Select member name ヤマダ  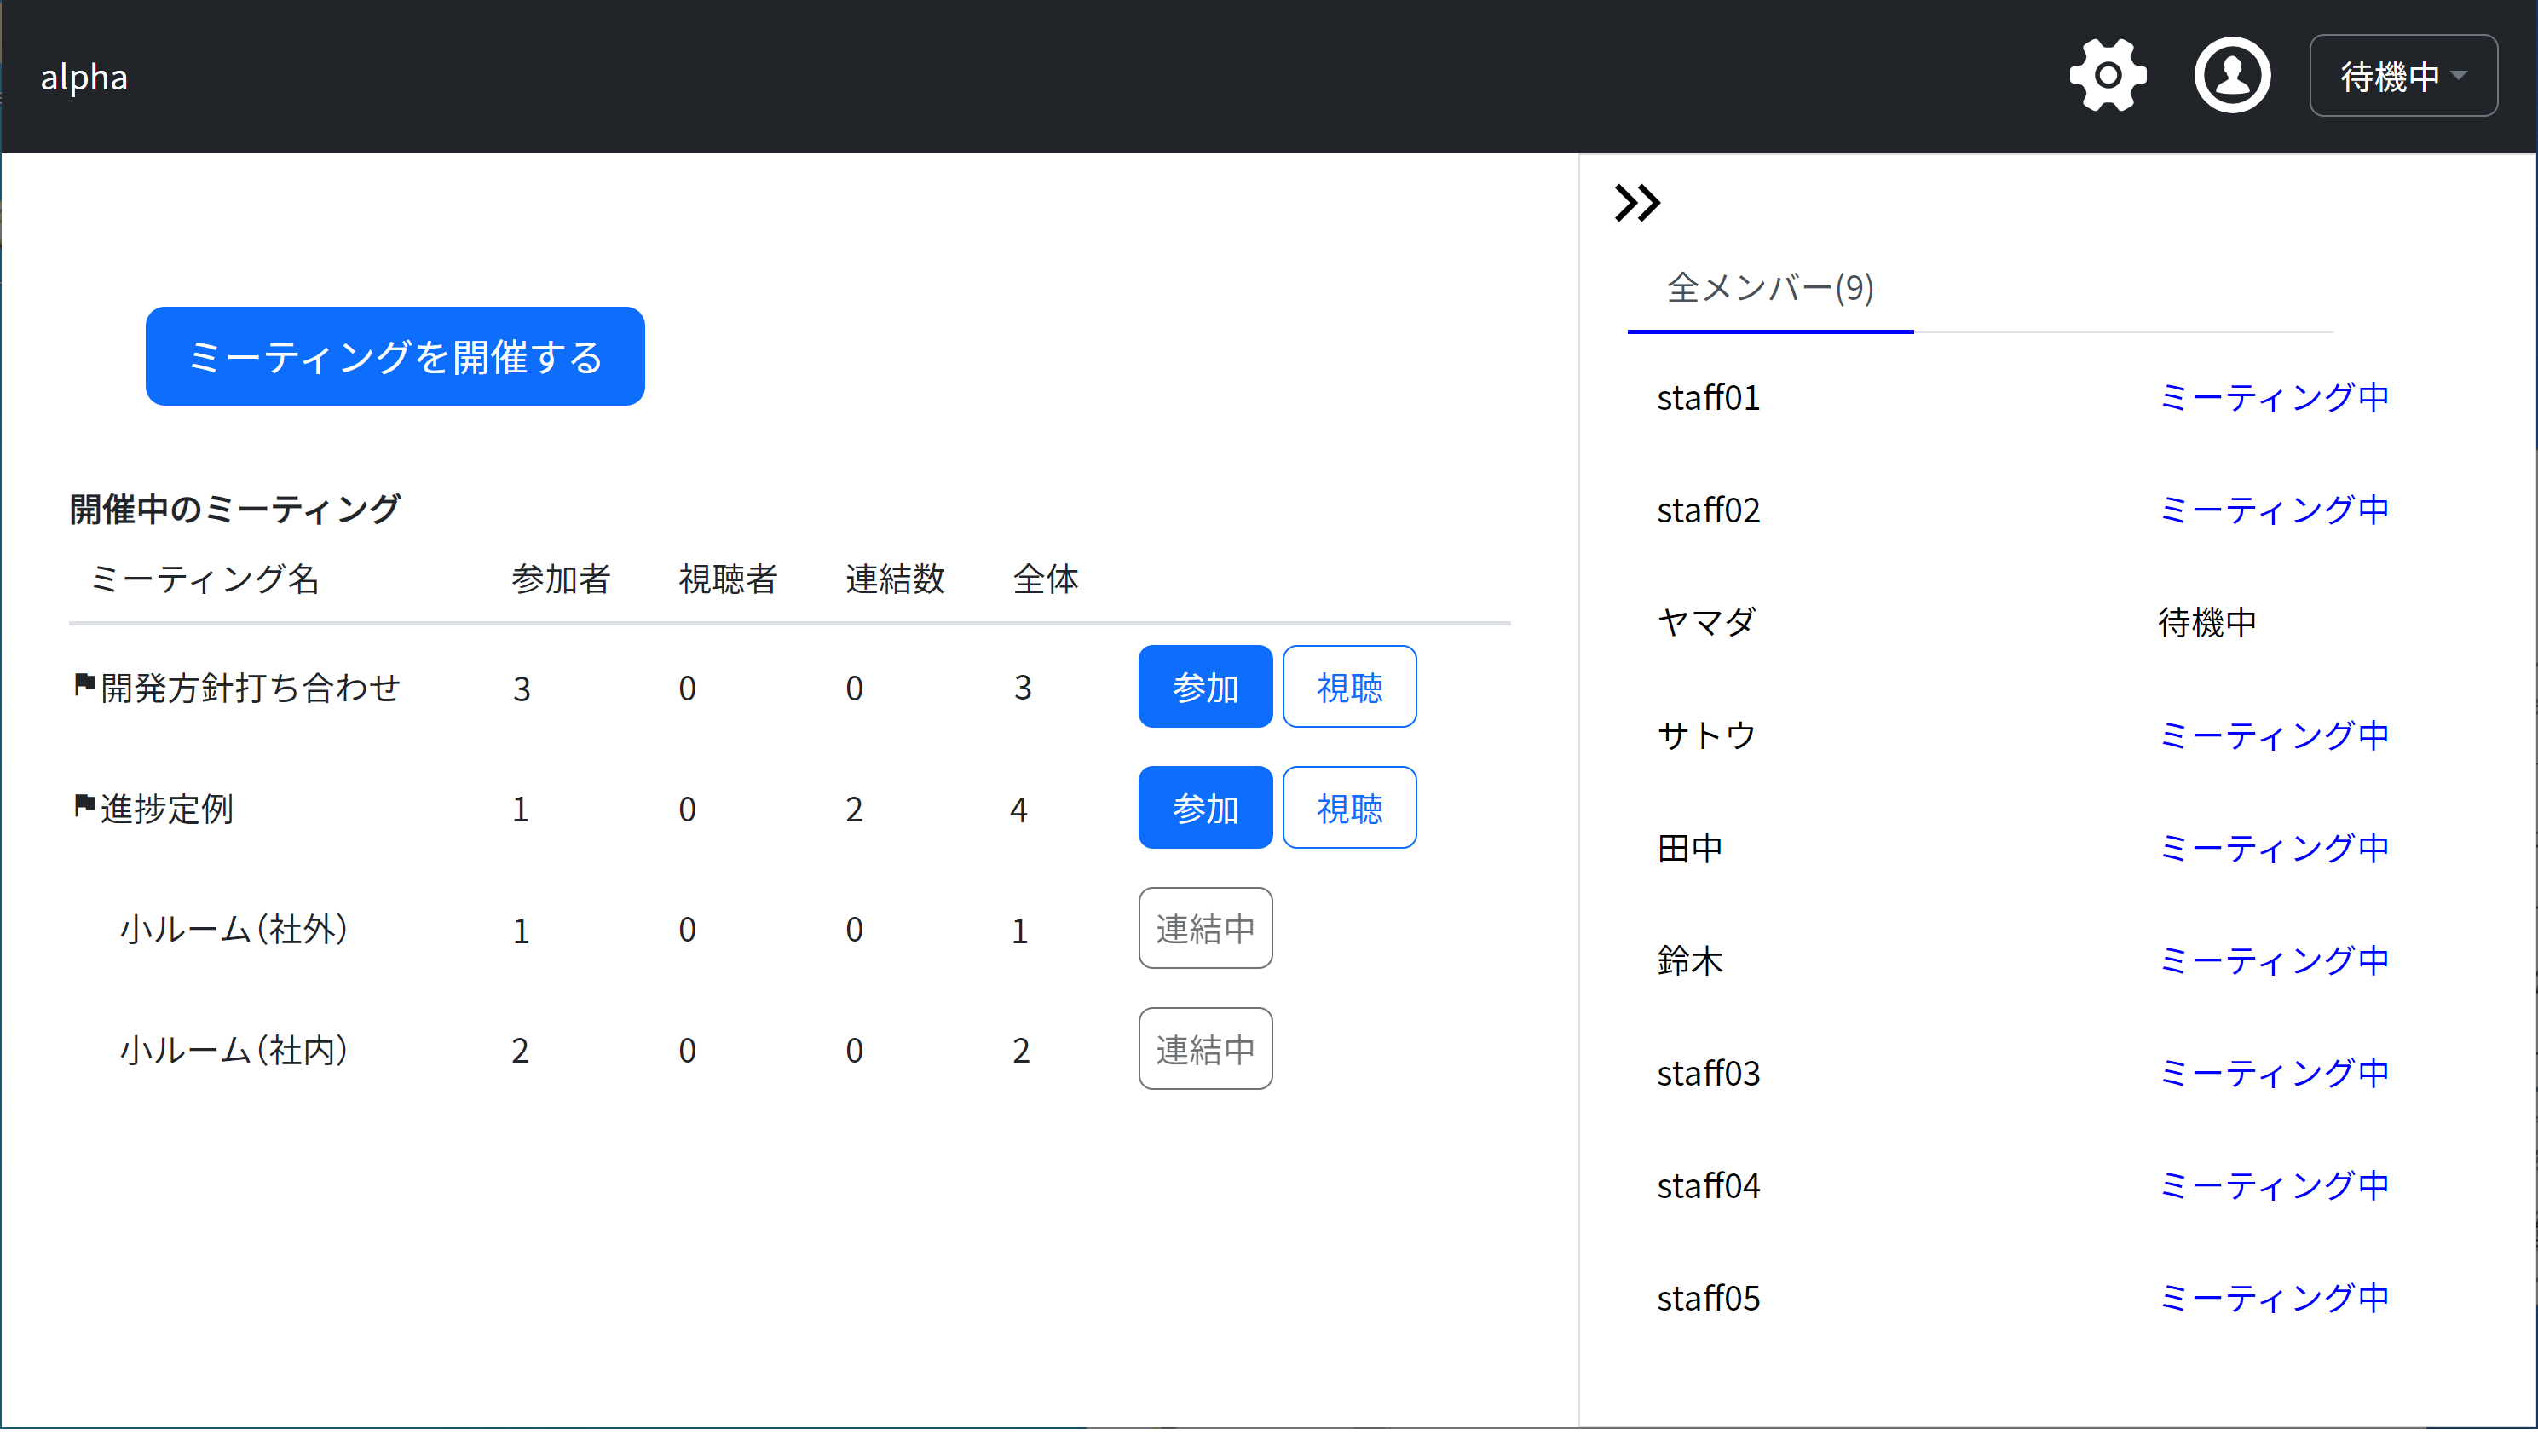tap(1706, 623)
